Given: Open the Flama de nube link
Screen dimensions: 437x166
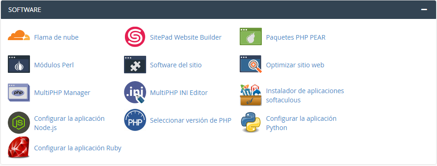Looking at the screenshot, I should point(56,37).
